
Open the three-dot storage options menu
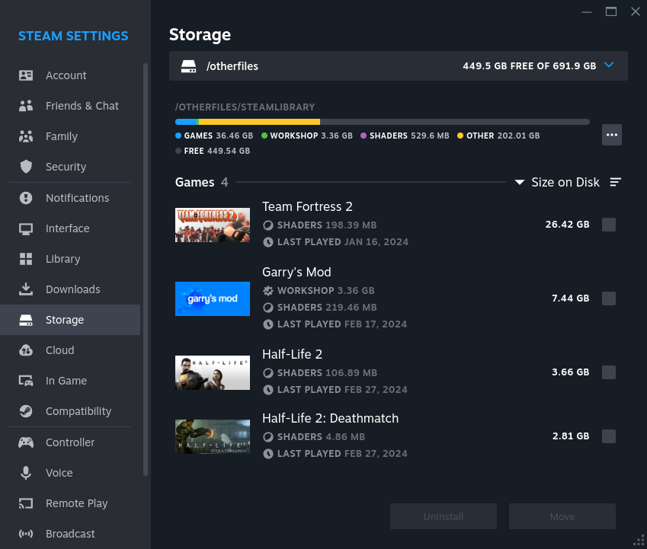pyautogui.click(x=611, y=135)
